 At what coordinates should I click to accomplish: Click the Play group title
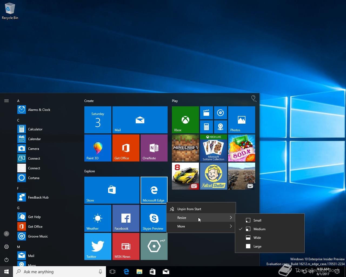click(175, 101)
